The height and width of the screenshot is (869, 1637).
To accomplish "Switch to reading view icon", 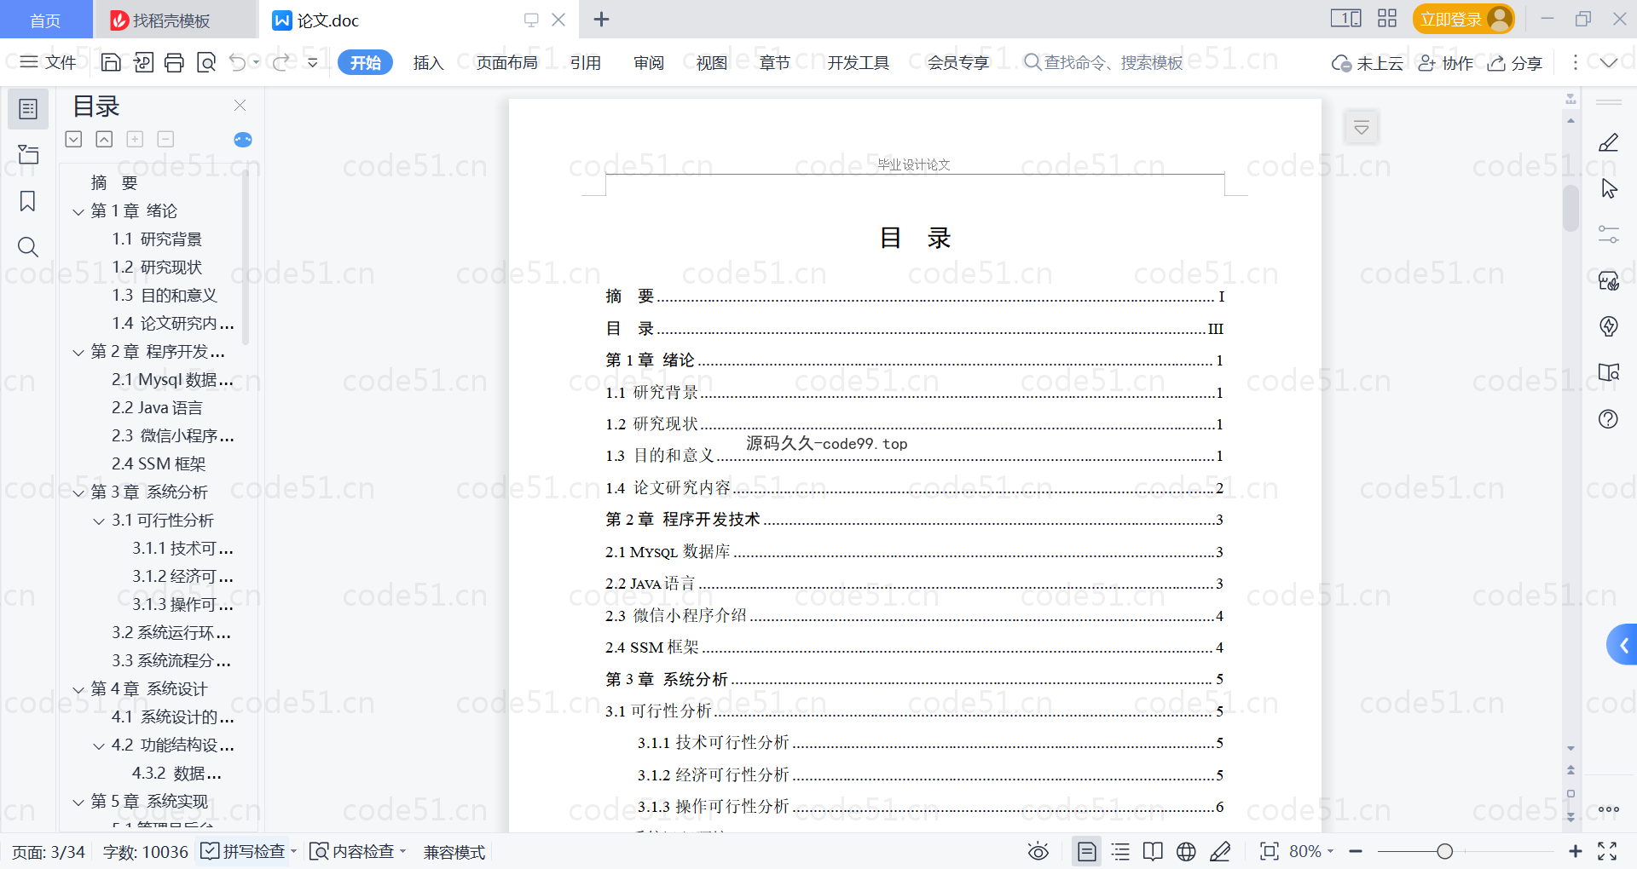I will pos(1153,851).
